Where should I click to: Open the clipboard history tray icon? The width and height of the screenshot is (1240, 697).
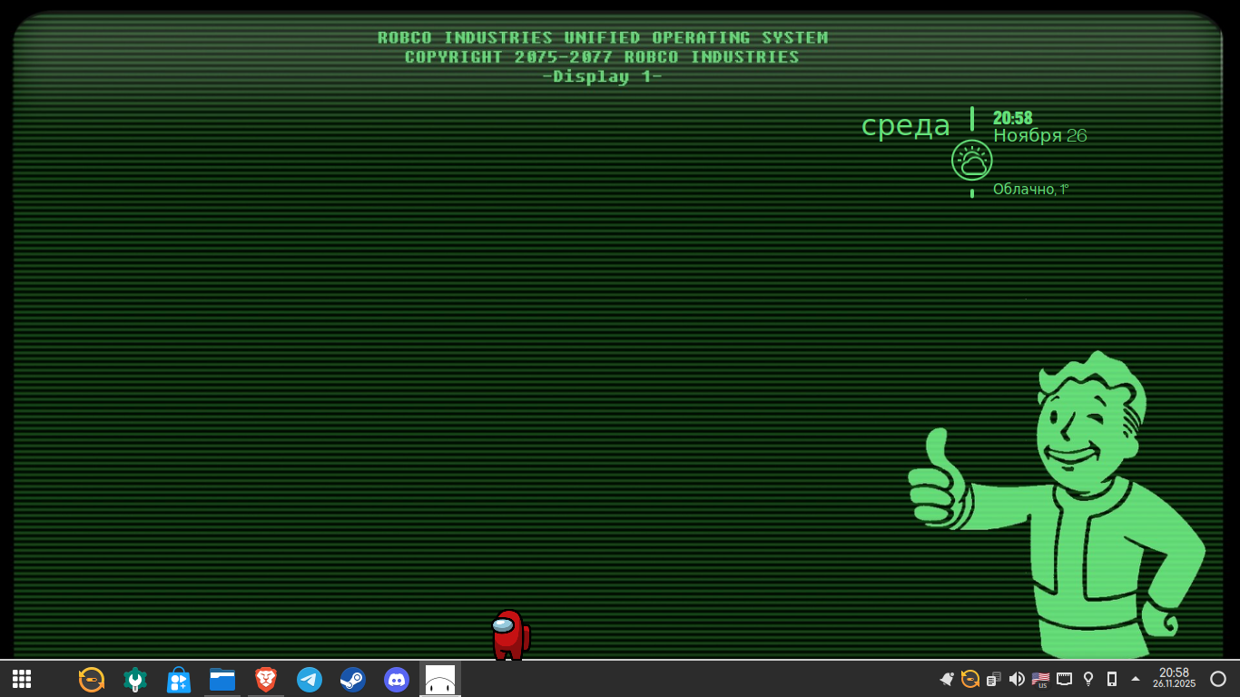pyautogui.click(x=994, y=679)
